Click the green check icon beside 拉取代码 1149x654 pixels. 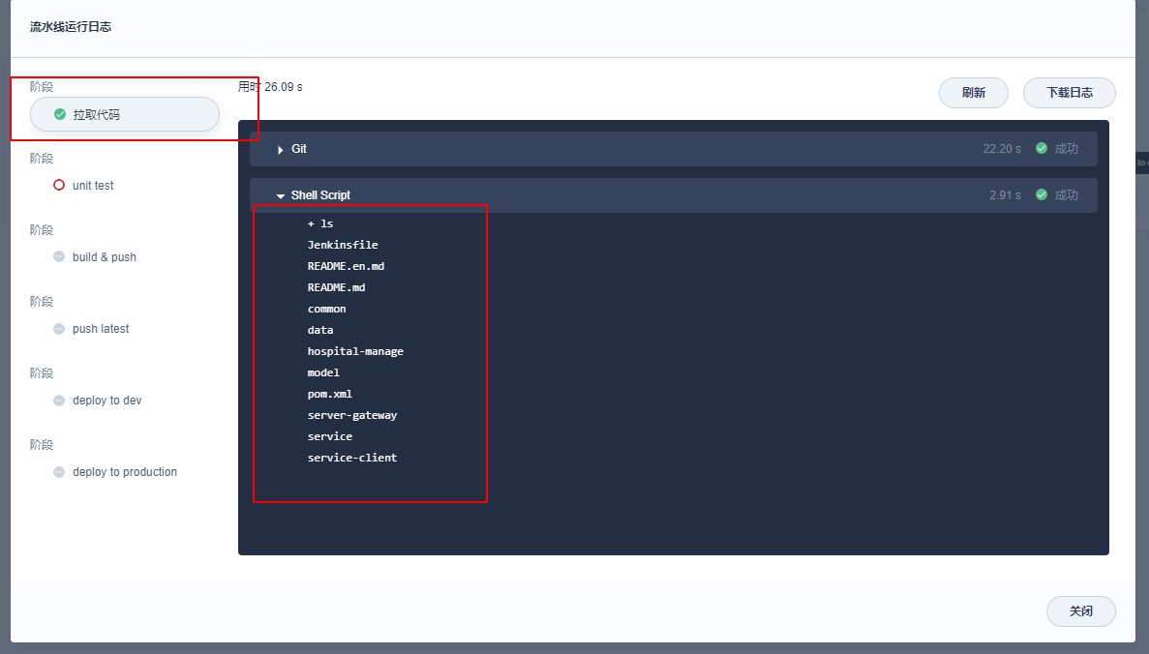(60, 114)
